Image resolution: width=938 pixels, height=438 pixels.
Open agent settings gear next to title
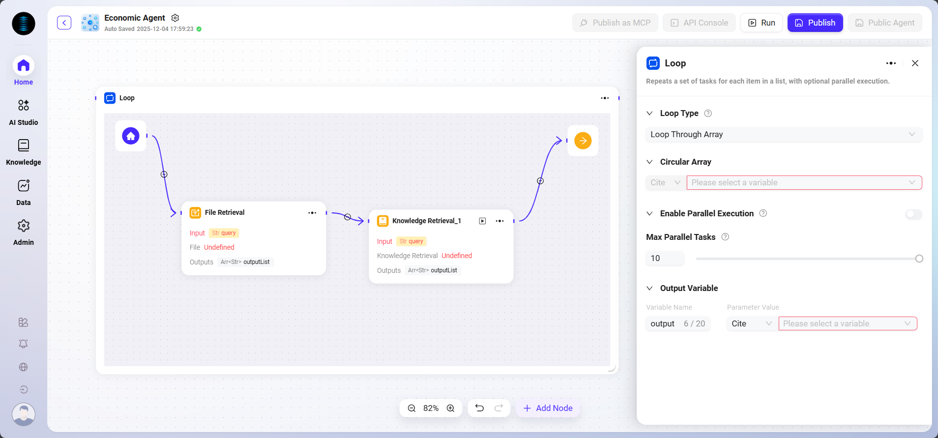tap(175, 18)
